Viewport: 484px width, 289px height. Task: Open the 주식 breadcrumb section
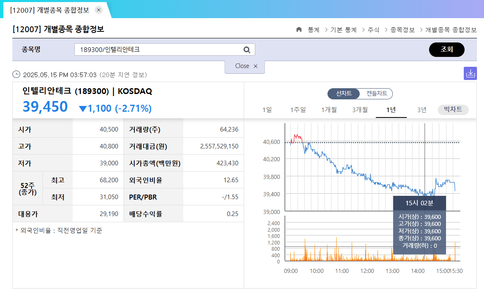pyautogui.click(x=374, y=30)
